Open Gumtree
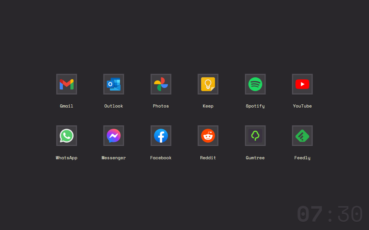The width and height of the screenshot is (369, 230). coord(255,135)
